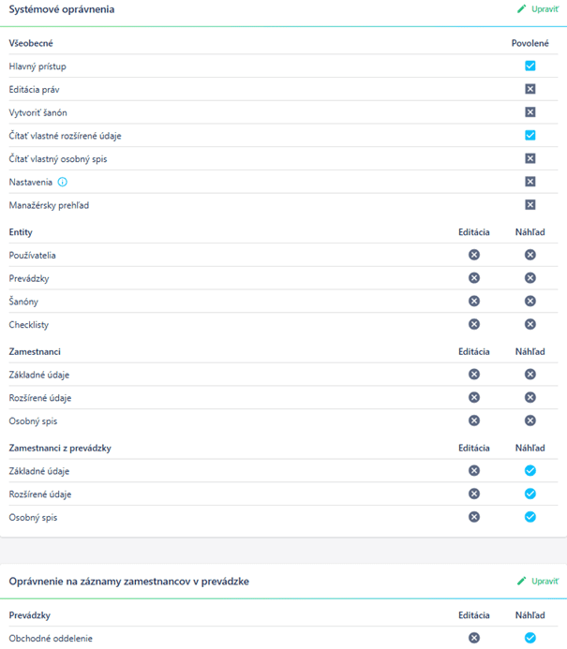The height and width of the screenshot is (649, 567).
Task: Click the Náhľad check icon for Obchodné oddelenie
Action: click(530, 638)
